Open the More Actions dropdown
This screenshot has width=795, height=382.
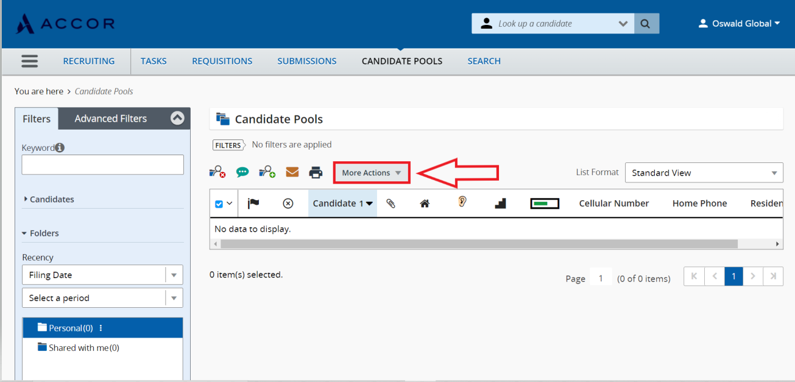(371, 172)
